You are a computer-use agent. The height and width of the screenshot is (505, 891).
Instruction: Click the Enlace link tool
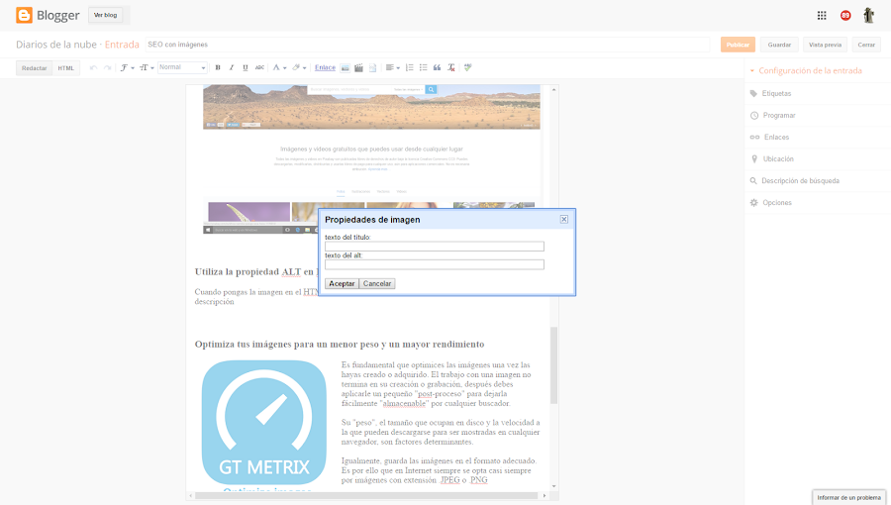click(325, 67)
